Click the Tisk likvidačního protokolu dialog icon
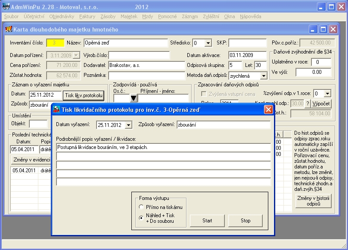Image resolution: width=348 pixels, height=250 pixels. [56, 109]
